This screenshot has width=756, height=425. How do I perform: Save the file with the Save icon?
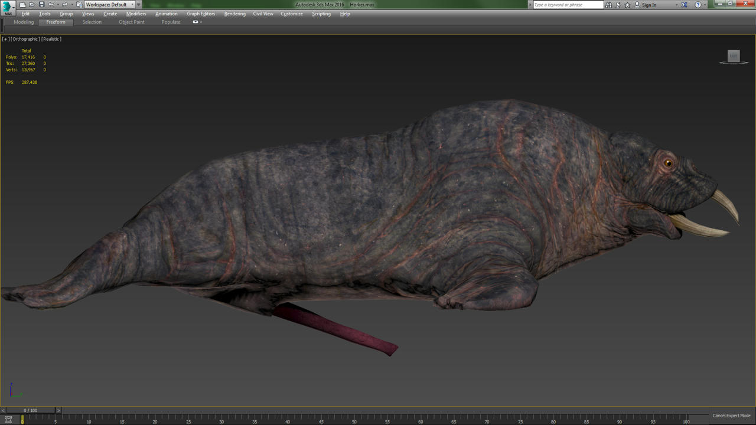[x=41, y=5]
